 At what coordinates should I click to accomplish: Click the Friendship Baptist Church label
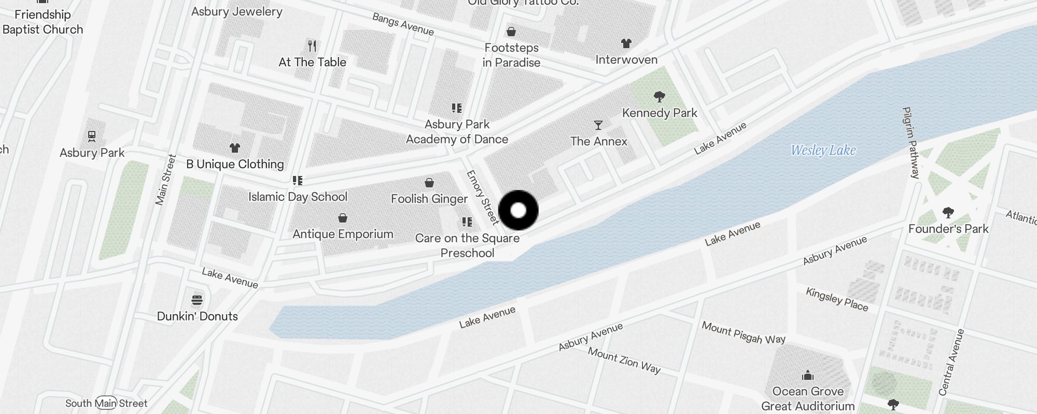(x=43, y=22)
